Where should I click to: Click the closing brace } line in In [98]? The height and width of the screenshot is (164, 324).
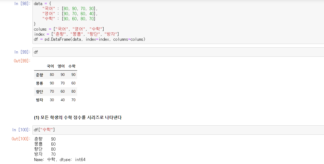pos(35,24)
